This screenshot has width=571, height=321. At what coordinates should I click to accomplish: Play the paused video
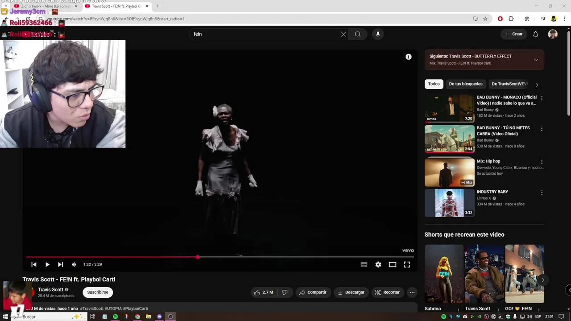pos(47,264)
